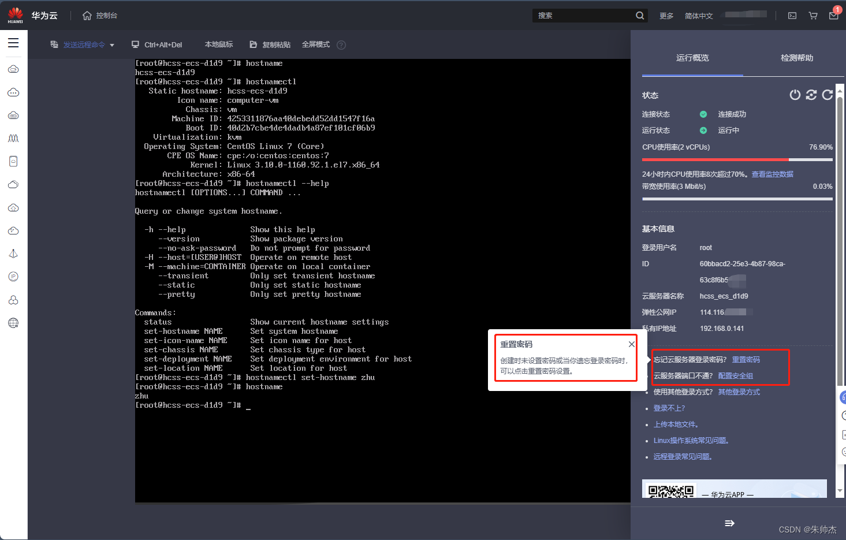Open the 上传本地文件 link
This screenshot has height=540, width=846.
(676, 424)
